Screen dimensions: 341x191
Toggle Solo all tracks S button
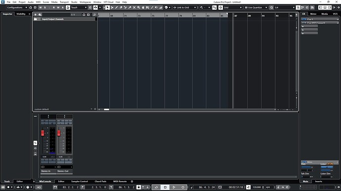(45, 7)
